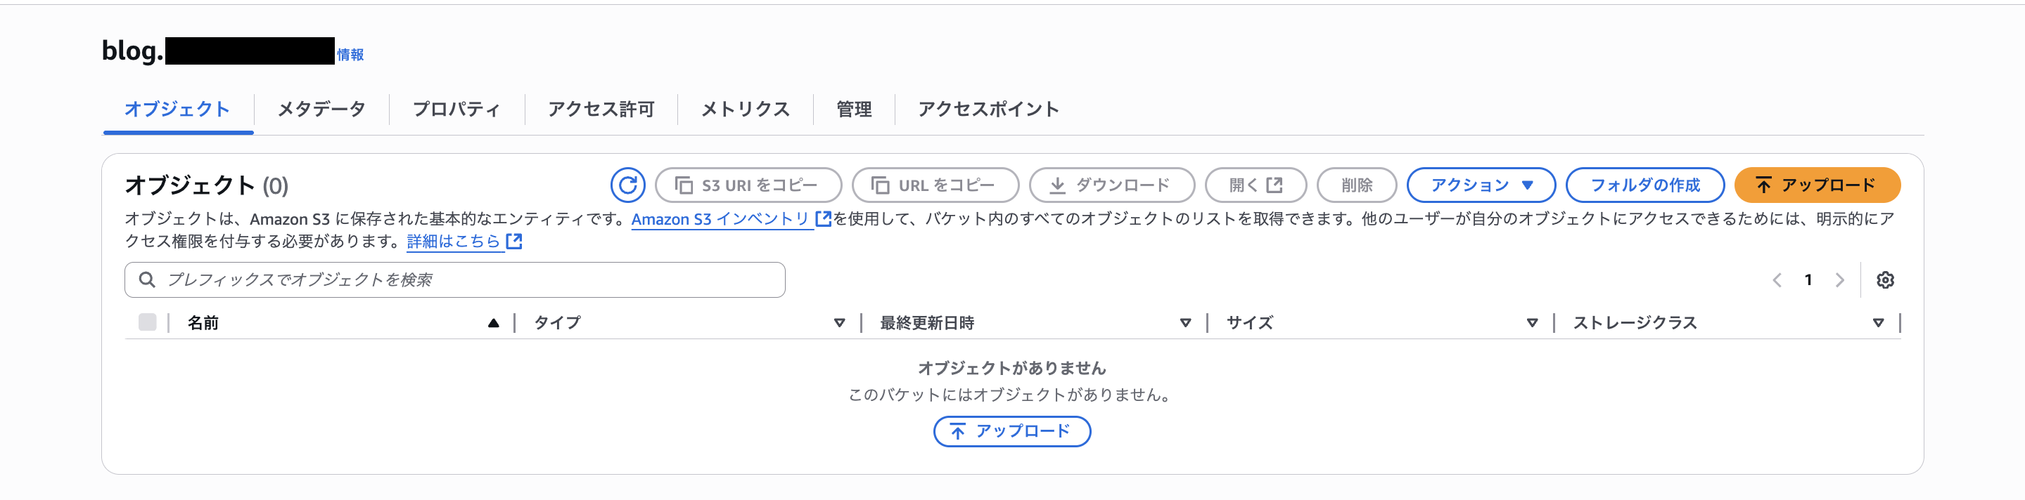Sort by ストレージクラス column arrow

pyautogui.click(x=1878, y=322)
